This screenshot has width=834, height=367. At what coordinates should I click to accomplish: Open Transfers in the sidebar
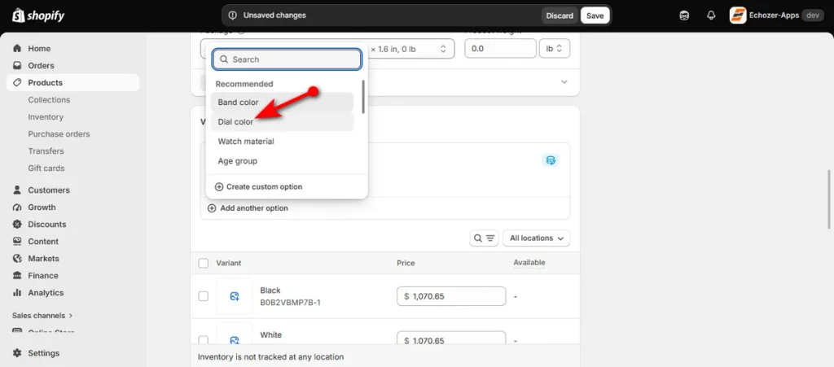46,151
